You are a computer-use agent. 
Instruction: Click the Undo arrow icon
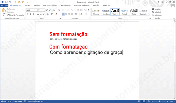coord(10,2)
